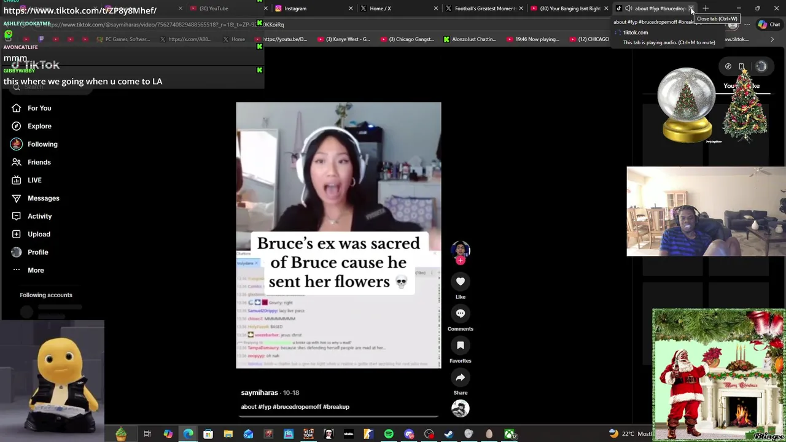
Task: Open PC Games, Softwar... bookmark
Action: click(123, 39)
